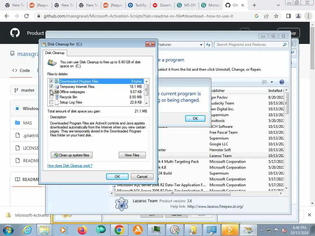This screenshot has width=315, height=236.
Task: Click OK in the Disk Cleanup dialog
Action: tap(117, 177)
